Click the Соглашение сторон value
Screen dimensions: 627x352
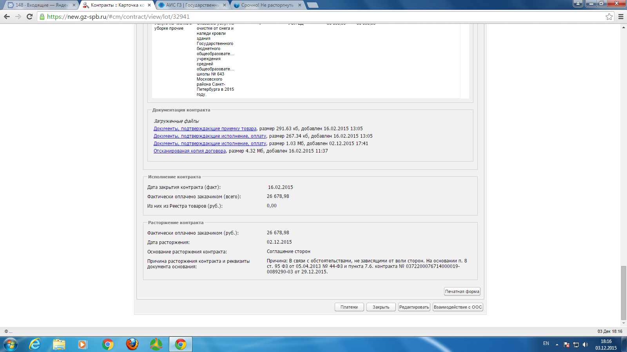point(288,251)
